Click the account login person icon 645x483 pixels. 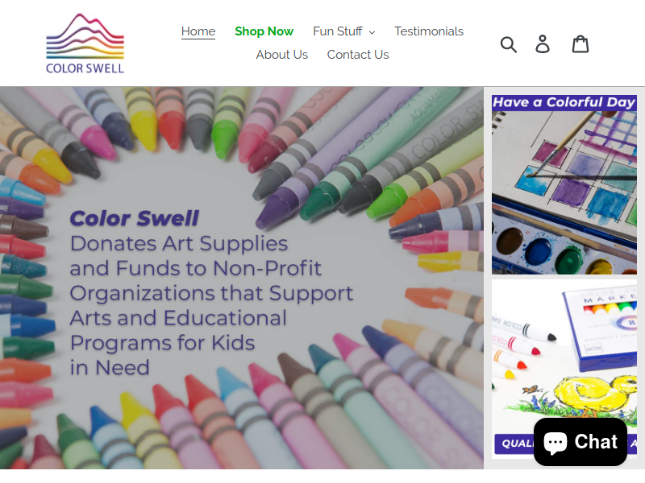pyautogui.click(x=542, y=44)
